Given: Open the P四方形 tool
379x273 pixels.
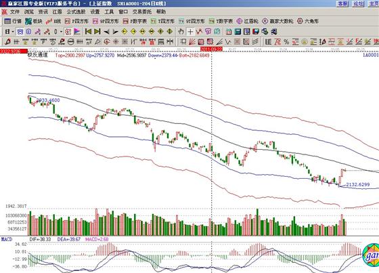Looking at the screenshot, I should click(x=77, y=21).
